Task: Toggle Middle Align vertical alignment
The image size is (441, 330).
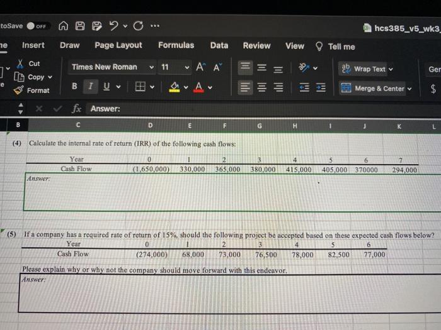Action: pyautogui.click(x=261, y=68)
